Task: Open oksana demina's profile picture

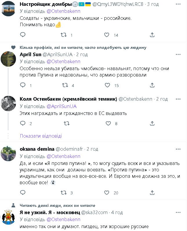Action: coord(8,154)
